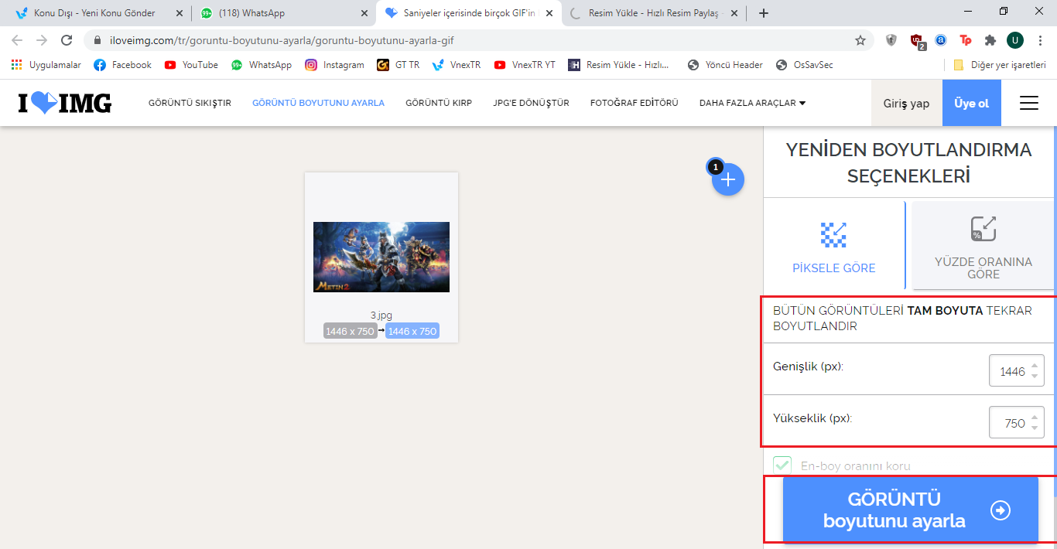The image size is (1057, 549).
Task: Open the uBlock extension icon with badge 2
Action: coord(917,41)
